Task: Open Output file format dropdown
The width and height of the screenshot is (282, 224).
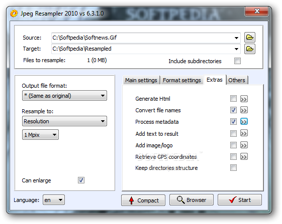Action: click(64, 96)
